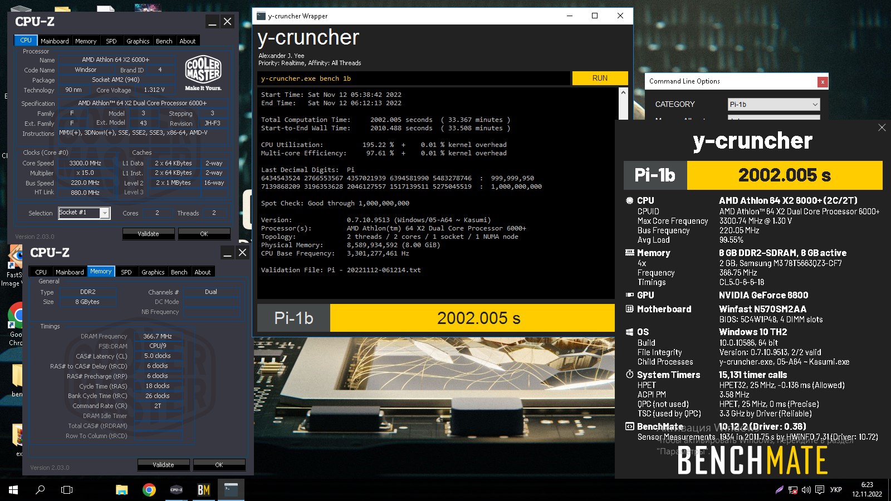Screen dimensions: 891x501
Task: Open Google Chrome desktop shortcut
Action: (16, 325)
